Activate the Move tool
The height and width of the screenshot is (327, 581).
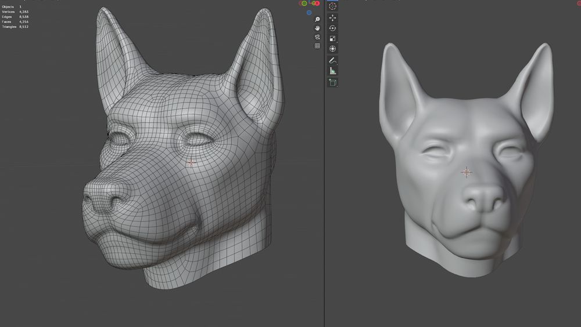coord(333,18)
